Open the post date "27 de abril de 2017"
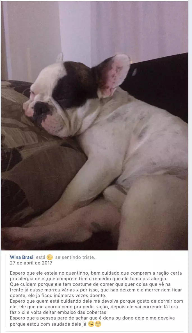192x333 pixels. pyautogui.click(x=31, y=263)
